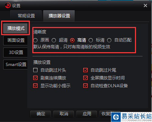Go to 3D设置 section

coord(16,52)
